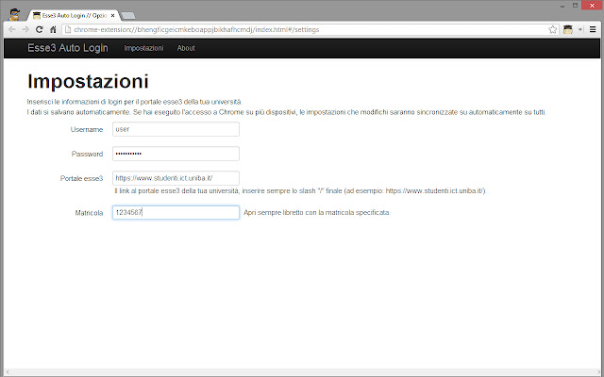Go back with the browser back arrow

[x=12, y=29]
